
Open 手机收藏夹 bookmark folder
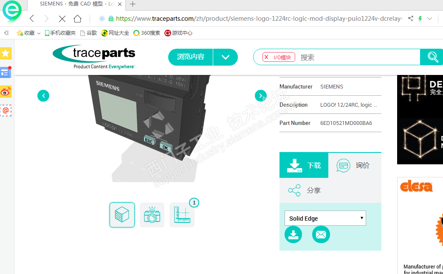pyautogui.click(x=60, y=33)
